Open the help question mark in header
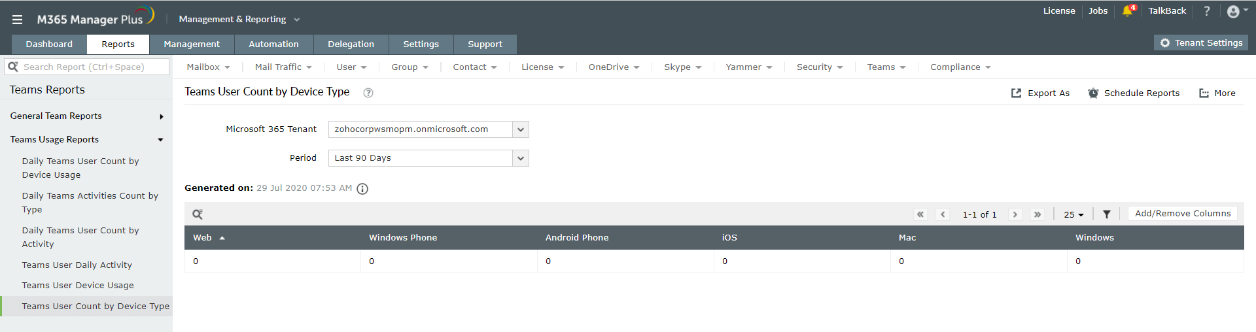This screenshot has height=332, width=1256. pos(1207,11)
